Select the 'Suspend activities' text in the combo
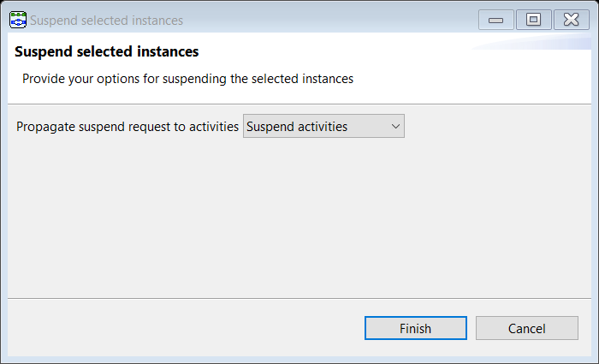Image resolution: width=599 pixels, height=364 pixels. pyautogui.click(x=297, y=127)
